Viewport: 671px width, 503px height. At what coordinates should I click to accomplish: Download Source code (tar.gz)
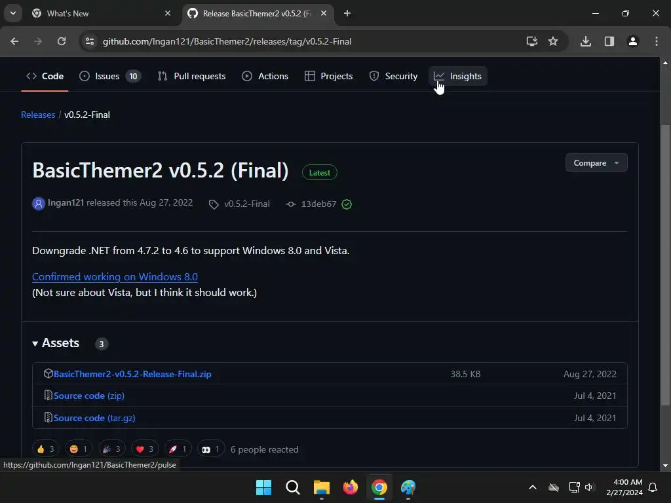tap(94, 418)
